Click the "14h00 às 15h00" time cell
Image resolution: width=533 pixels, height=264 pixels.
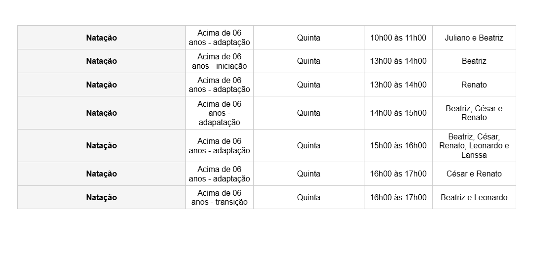click(398, 113)
